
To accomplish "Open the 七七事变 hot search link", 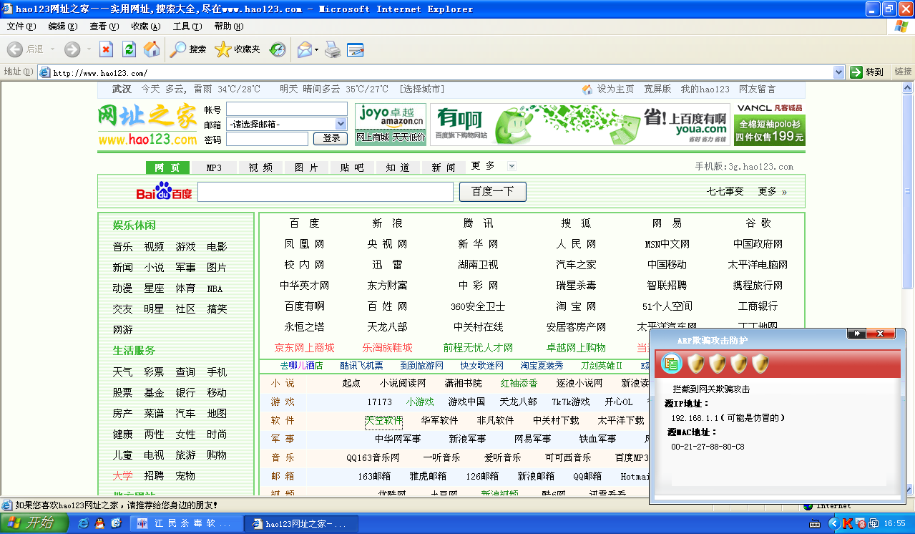I will pyautogui.click(x=725, y=192).
